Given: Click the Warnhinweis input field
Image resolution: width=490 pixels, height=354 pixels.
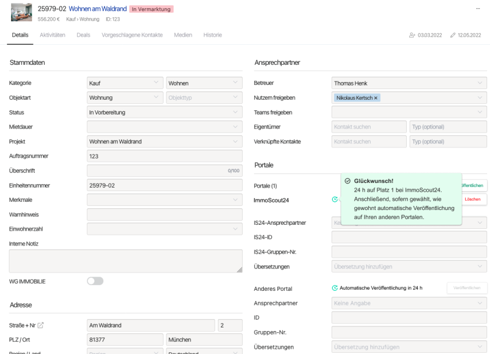Looking at the screenshot, I should pos(164,215).
